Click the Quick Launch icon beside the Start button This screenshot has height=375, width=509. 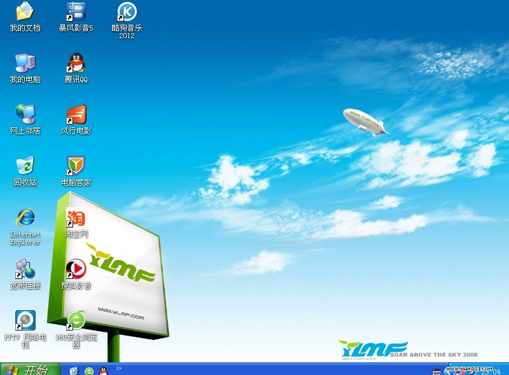coord(74,371)
